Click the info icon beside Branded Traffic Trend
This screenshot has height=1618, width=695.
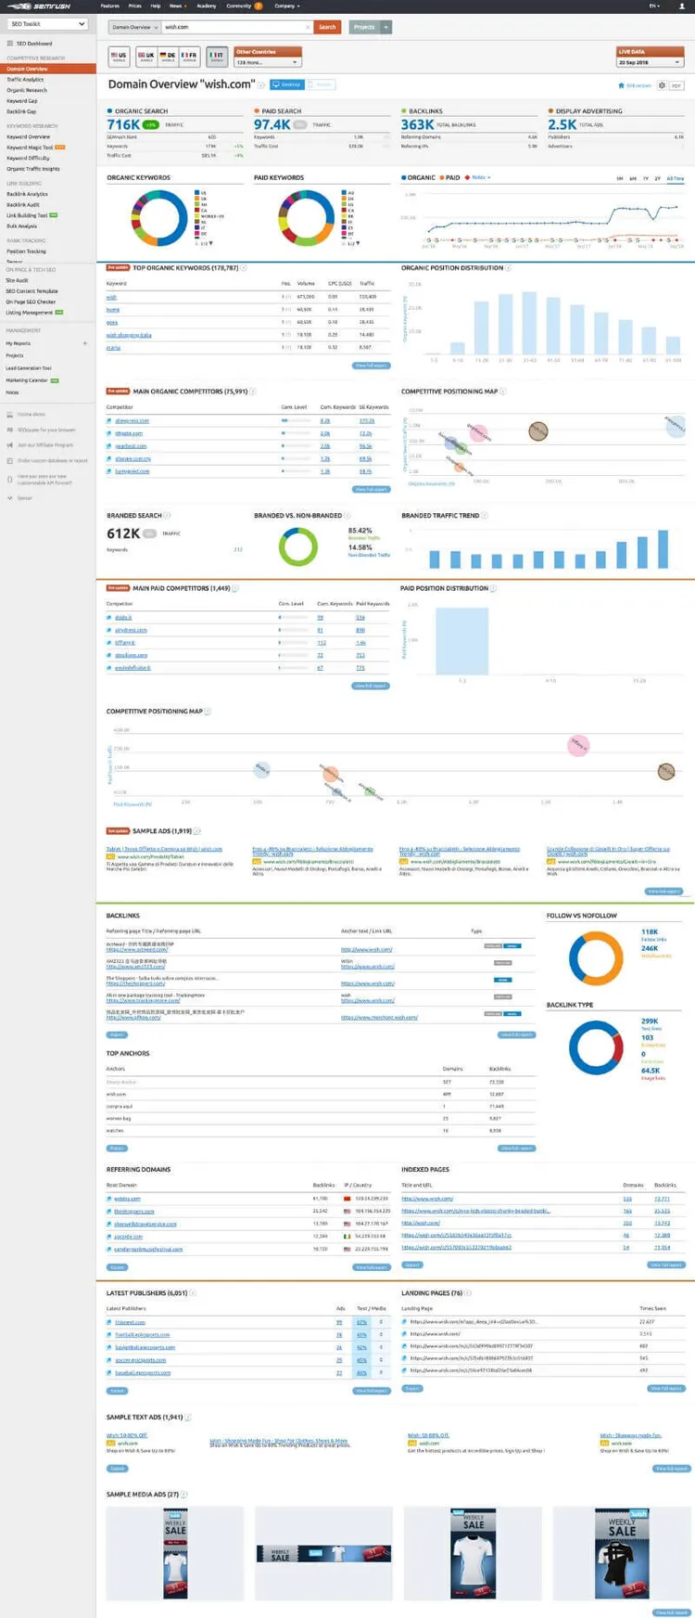[485, 516]
